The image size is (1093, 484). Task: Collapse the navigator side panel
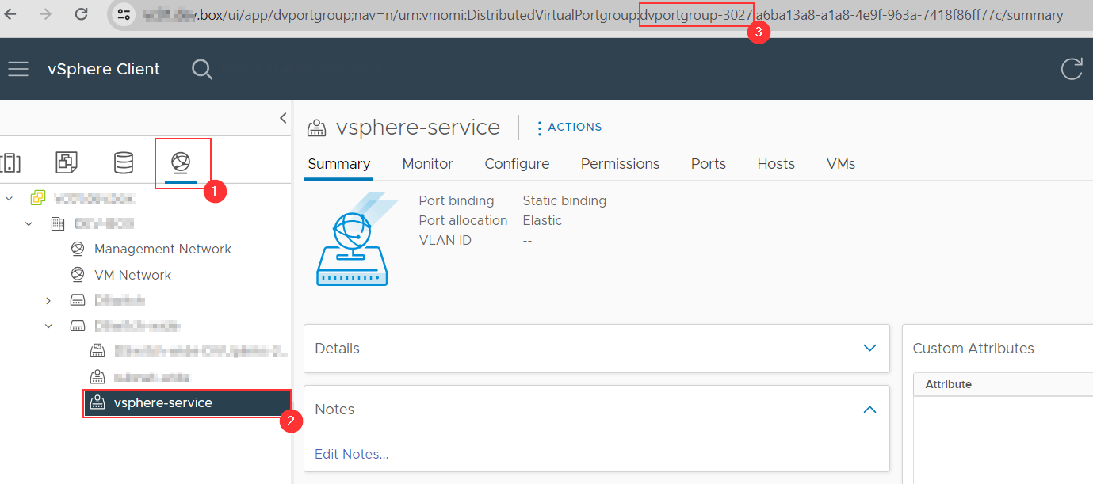point(283,118)
